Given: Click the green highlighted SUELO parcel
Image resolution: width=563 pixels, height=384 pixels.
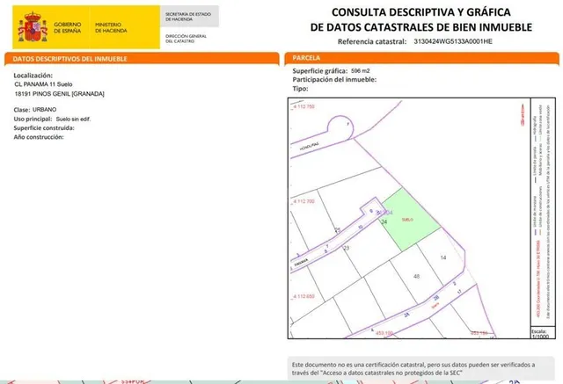Looking at the screenshot, I should tap(411, 220).
